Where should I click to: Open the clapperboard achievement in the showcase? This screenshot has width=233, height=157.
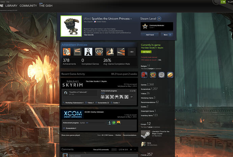77,52
